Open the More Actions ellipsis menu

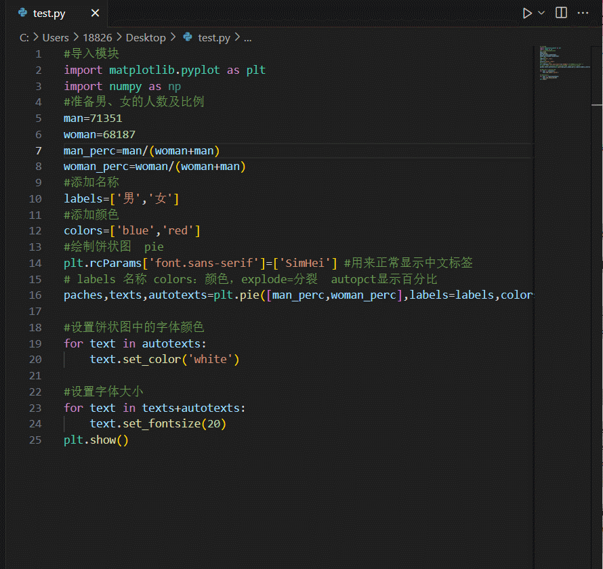tap(583, 13)
